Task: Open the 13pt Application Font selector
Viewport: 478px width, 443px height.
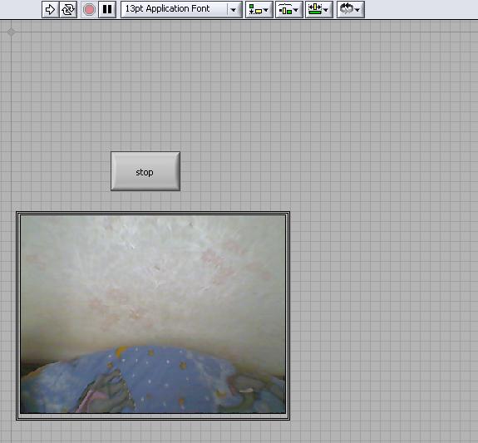Action: tap(174, 9)
